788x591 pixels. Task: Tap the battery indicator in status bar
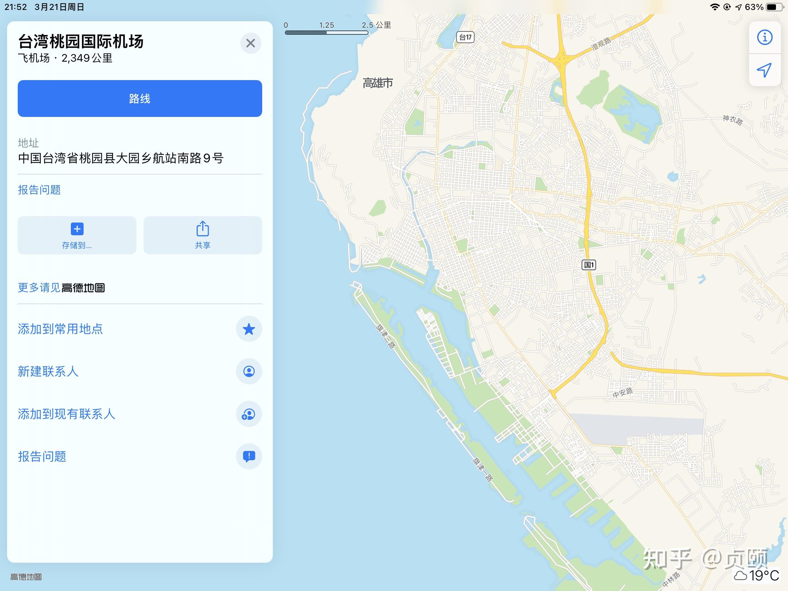tap(774, 7)
